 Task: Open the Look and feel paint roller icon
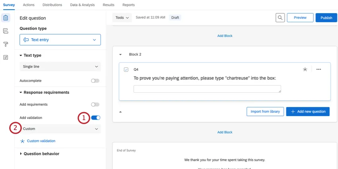click(x=6, y=44)
